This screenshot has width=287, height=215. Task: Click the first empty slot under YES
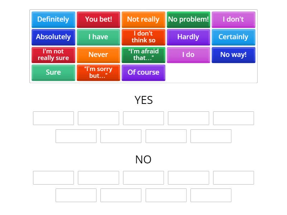pyautogui.click(x=53, y=118)
